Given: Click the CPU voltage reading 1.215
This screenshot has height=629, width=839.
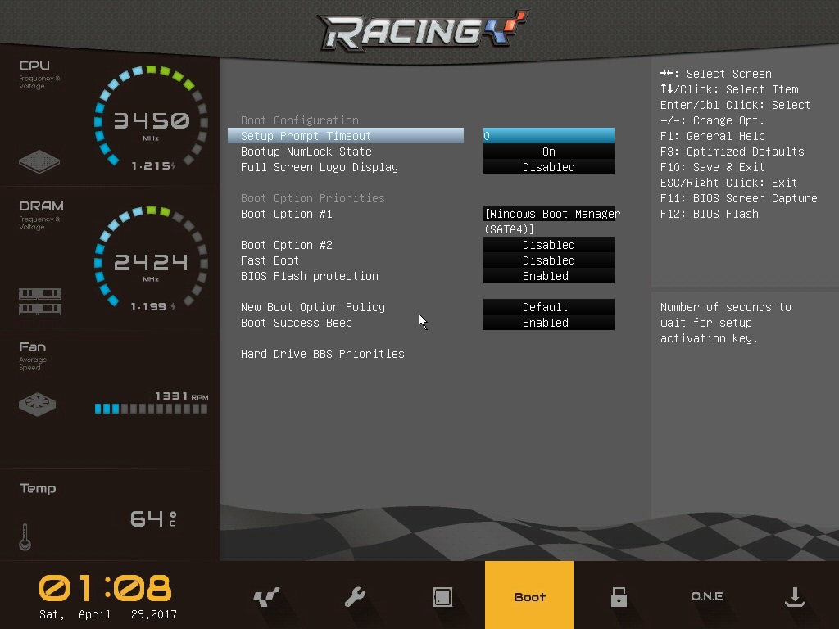Looking at the screenshot, I should (x=153, y=165).
